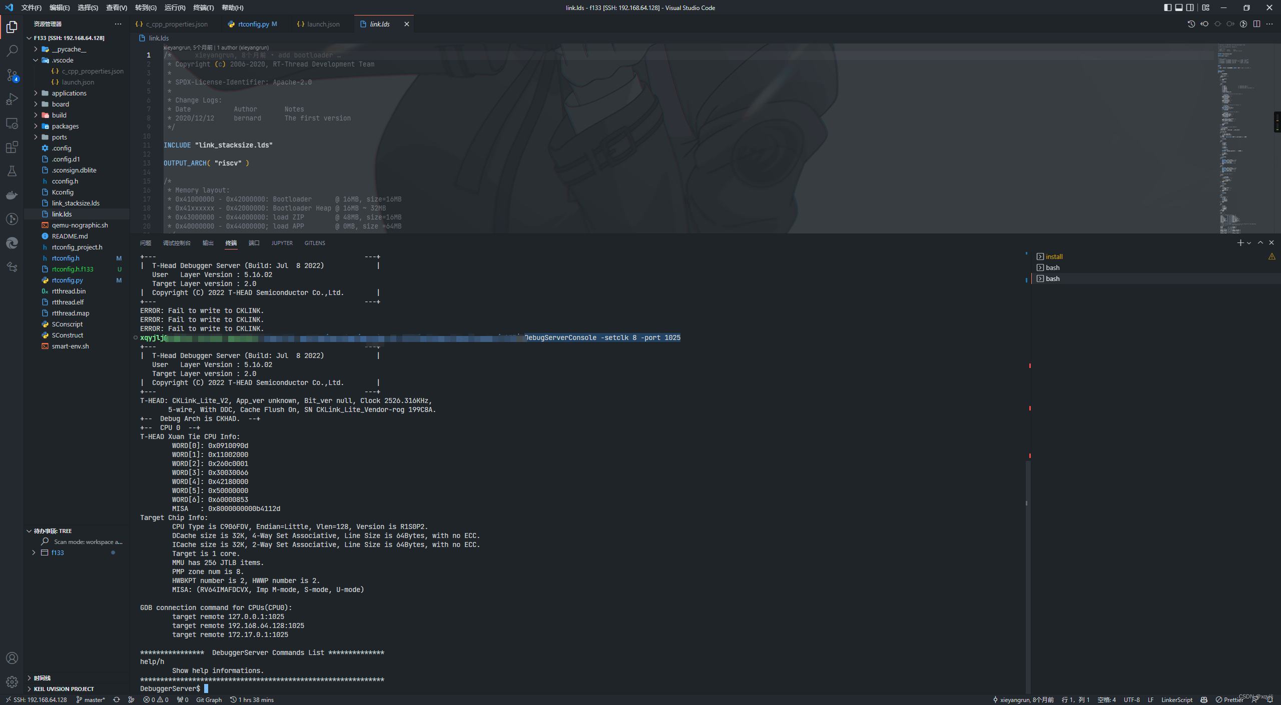
Task: Toggle the primary sidebar visibility
Action: pos(1167,7)
